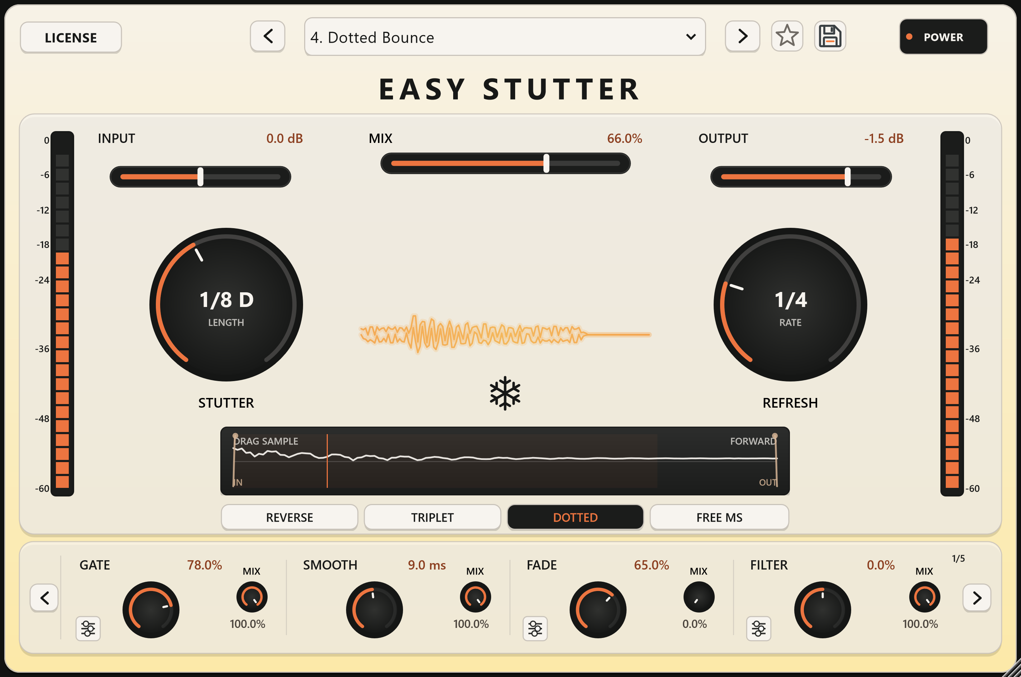Click the FILTER amount knob
Image resolution: width=1021 pixels, height=677 pixels.
coord(823,610)
